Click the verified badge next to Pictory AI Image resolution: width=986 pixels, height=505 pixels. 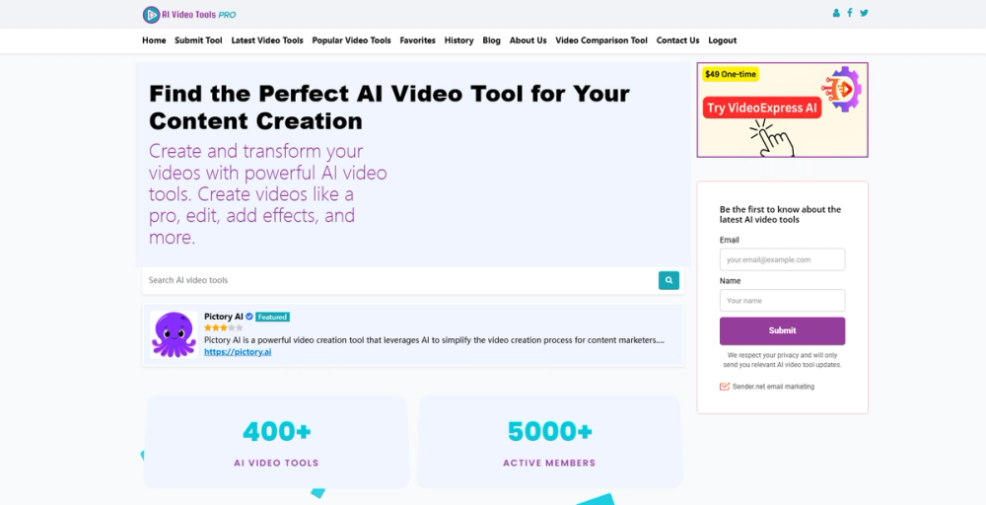[249, 317]
